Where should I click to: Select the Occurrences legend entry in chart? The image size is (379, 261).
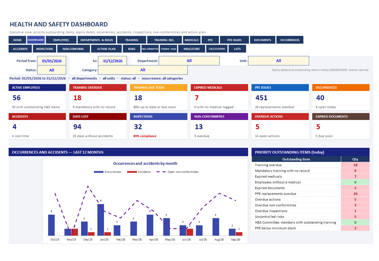click(x=108, y=172)
